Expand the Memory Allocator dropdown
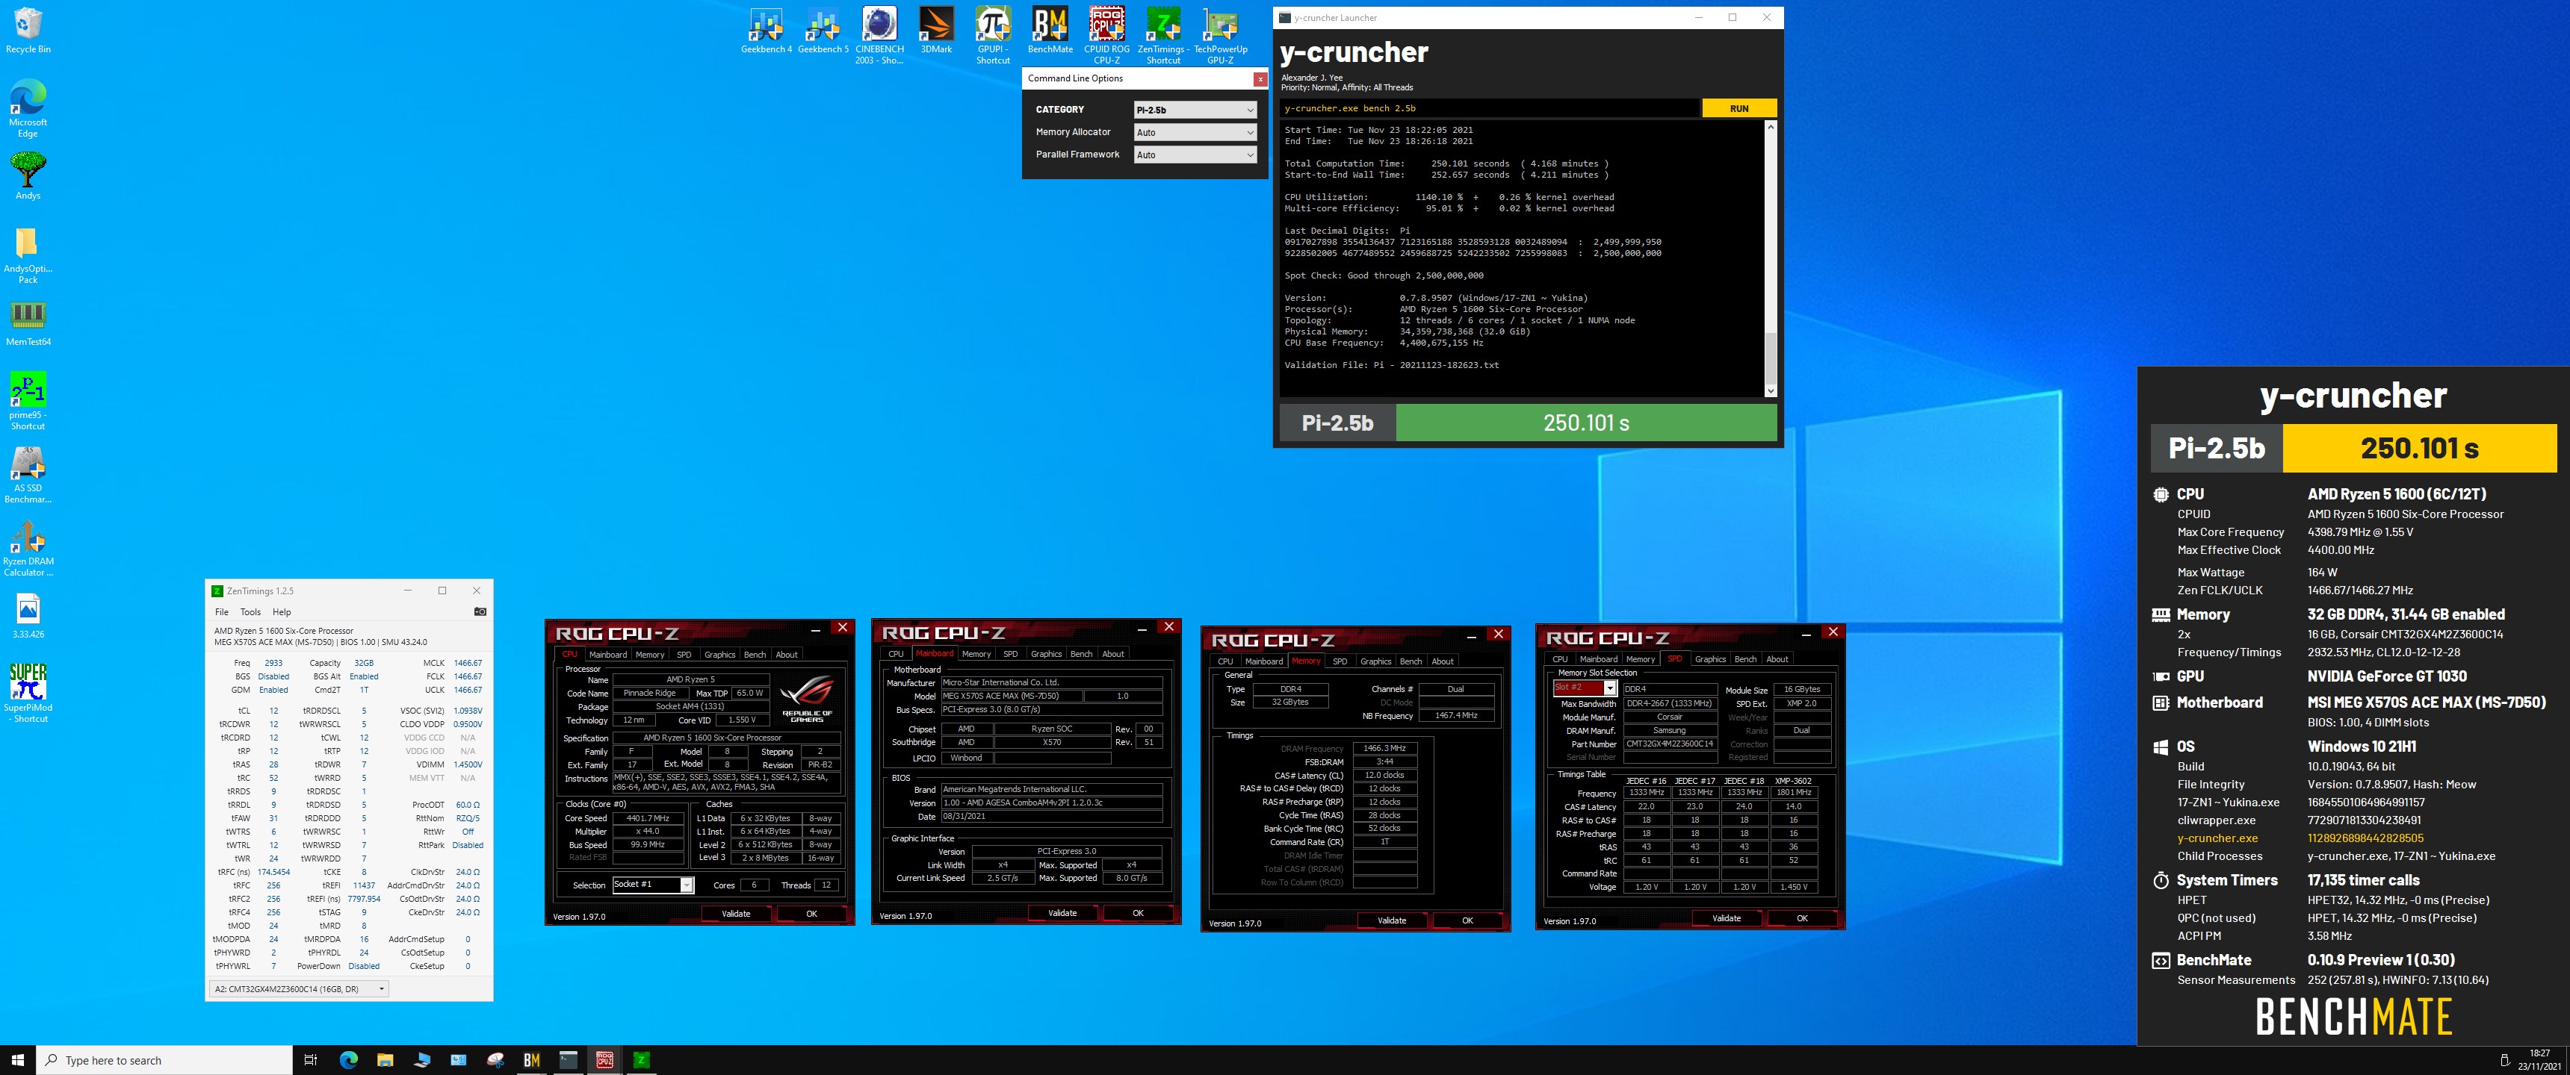Viewport: 2570px width, 1075px height. (1195, 131)
